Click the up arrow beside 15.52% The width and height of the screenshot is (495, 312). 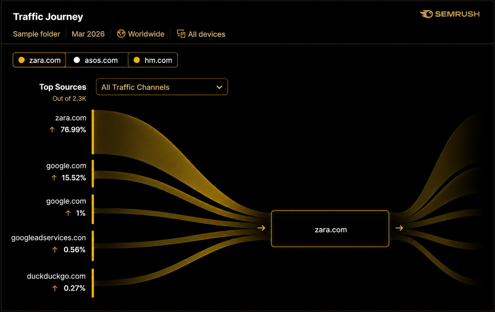click(54, 178)
